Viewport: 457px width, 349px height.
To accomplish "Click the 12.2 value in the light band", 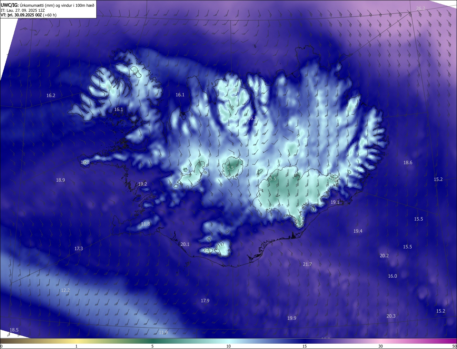I will click(65, 290).
